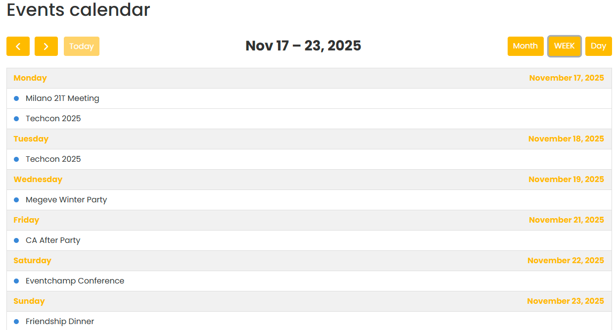616x330 pixels.
Task: Switch to Day view
Action: (x=598, y=46)
